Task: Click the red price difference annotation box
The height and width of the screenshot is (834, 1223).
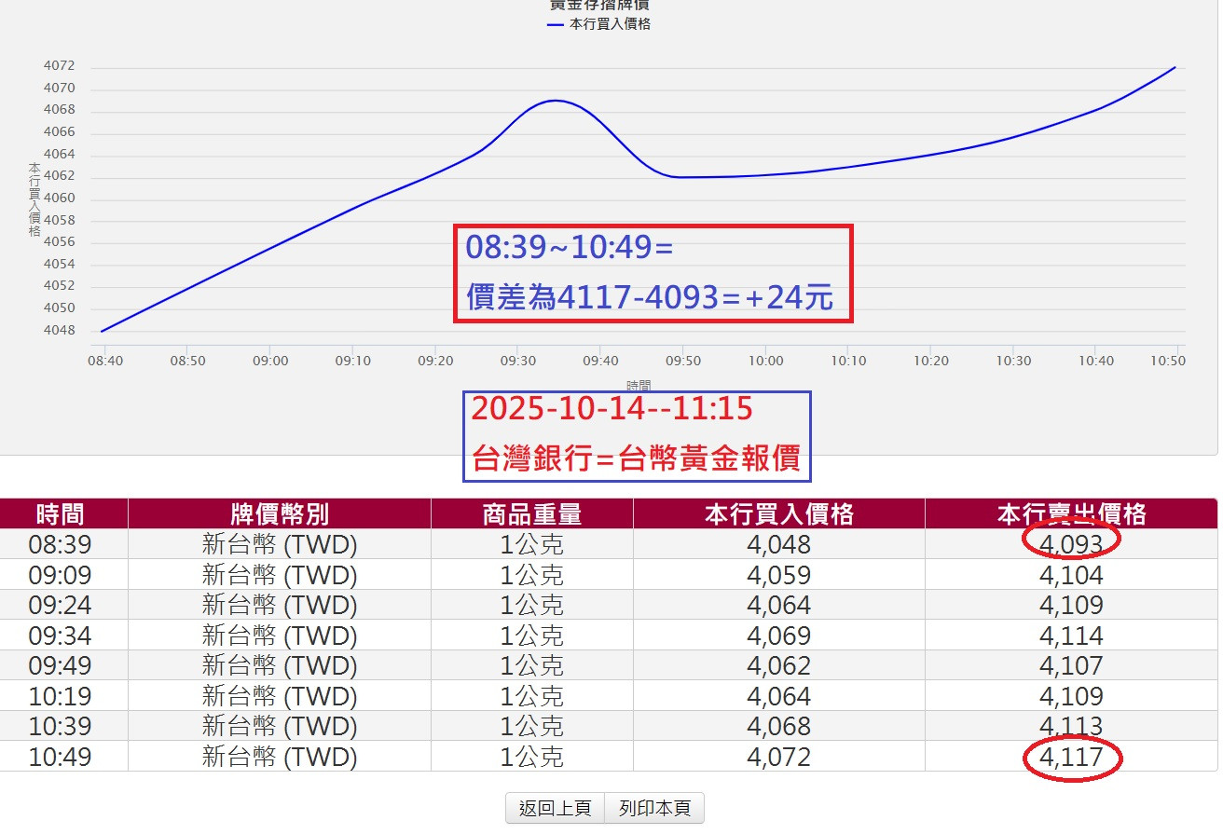Action: click(653, 274)
